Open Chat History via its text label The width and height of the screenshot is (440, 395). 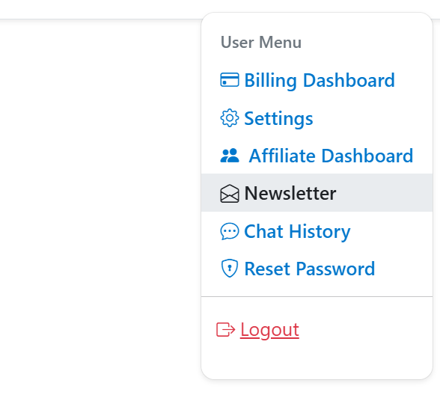pyautogui.click(x=297, y=232)
